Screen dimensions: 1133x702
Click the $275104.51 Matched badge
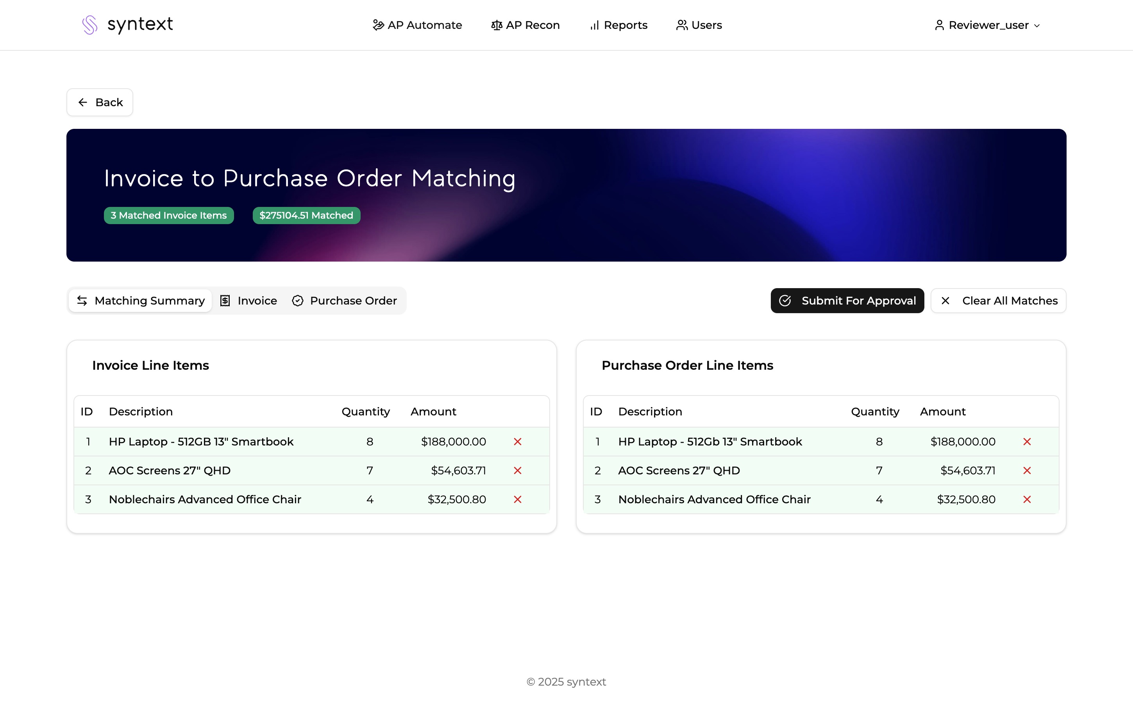pyautogui.click(x=306, y=216)
